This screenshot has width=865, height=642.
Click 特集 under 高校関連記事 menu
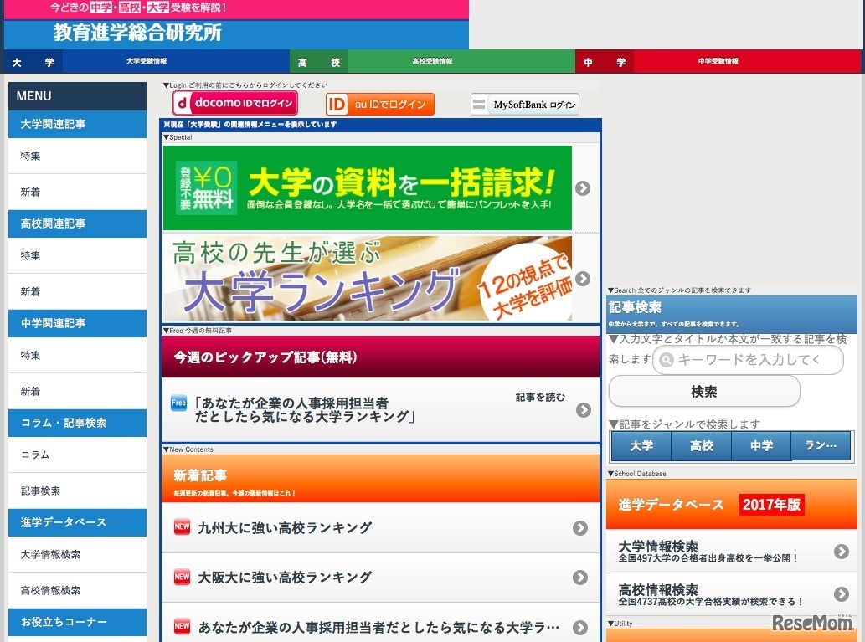[77, 255]
